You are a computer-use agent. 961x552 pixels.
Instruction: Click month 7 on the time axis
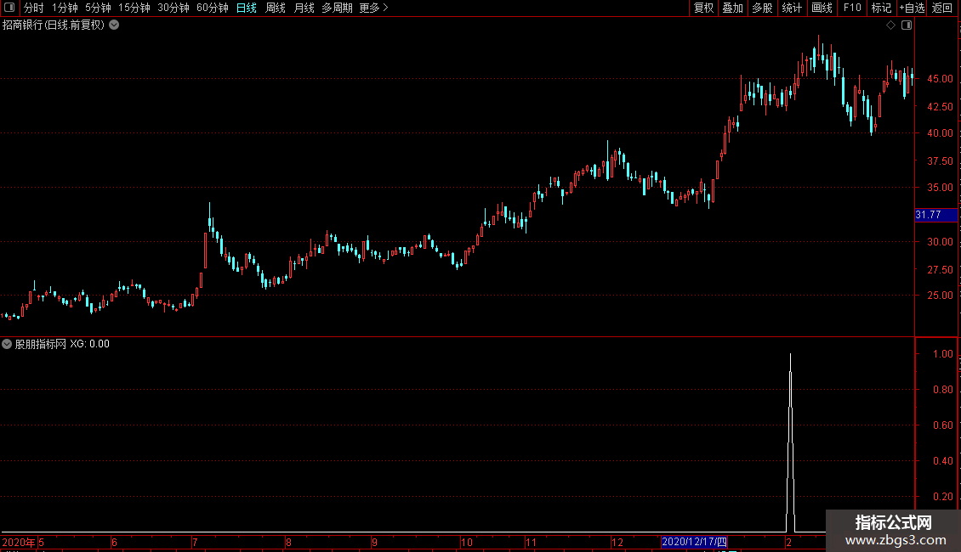(195, 542)
